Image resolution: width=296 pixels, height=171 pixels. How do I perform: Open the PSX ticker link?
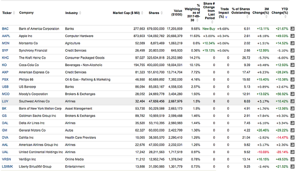(x=5, y=79)
